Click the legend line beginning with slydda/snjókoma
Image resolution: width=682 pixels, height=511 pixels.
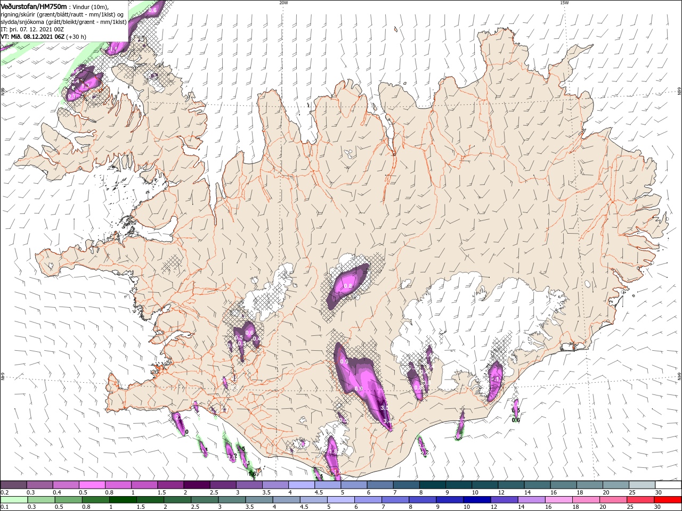[63, 22]
